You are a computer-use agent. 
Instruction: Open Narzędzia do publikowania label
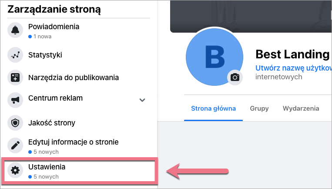[74, 78]
